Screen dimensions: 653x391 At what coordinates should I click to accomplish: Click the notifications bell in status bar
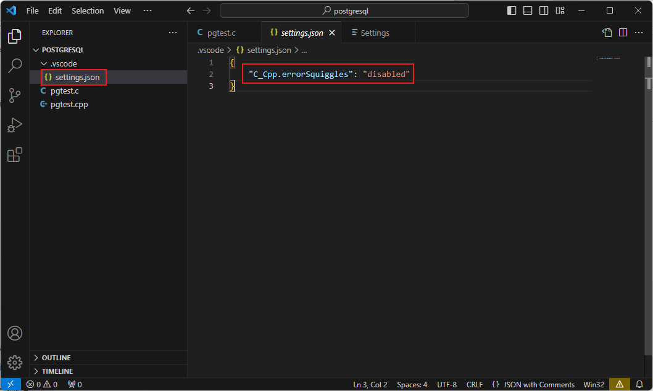pyautogui.click(x=639, y=384)
